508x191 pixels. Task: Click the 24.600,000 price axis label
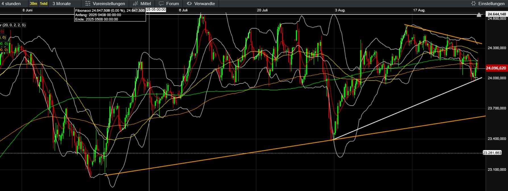tap(497, 18)
